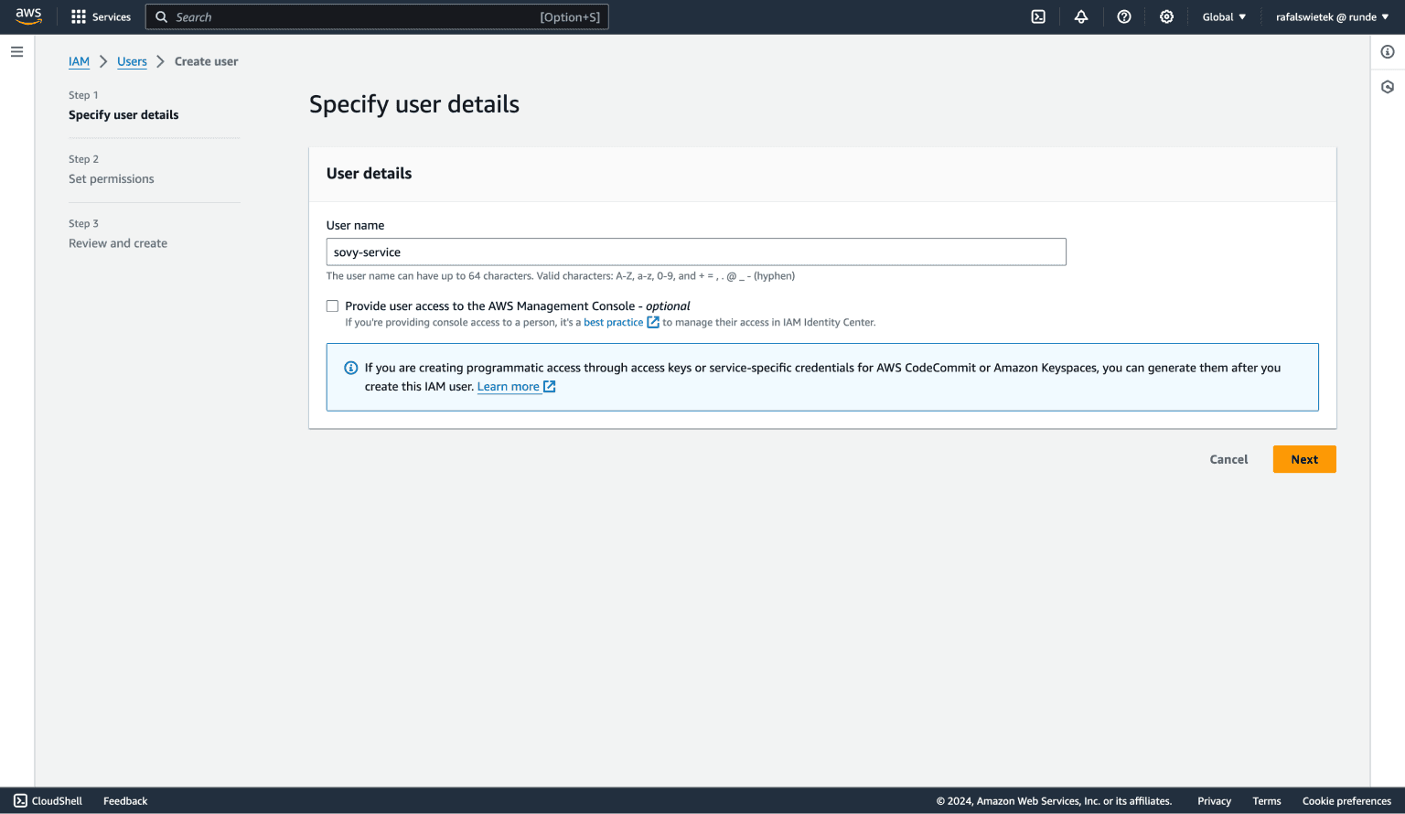Open the settings gear icon

coord(1166,16)
